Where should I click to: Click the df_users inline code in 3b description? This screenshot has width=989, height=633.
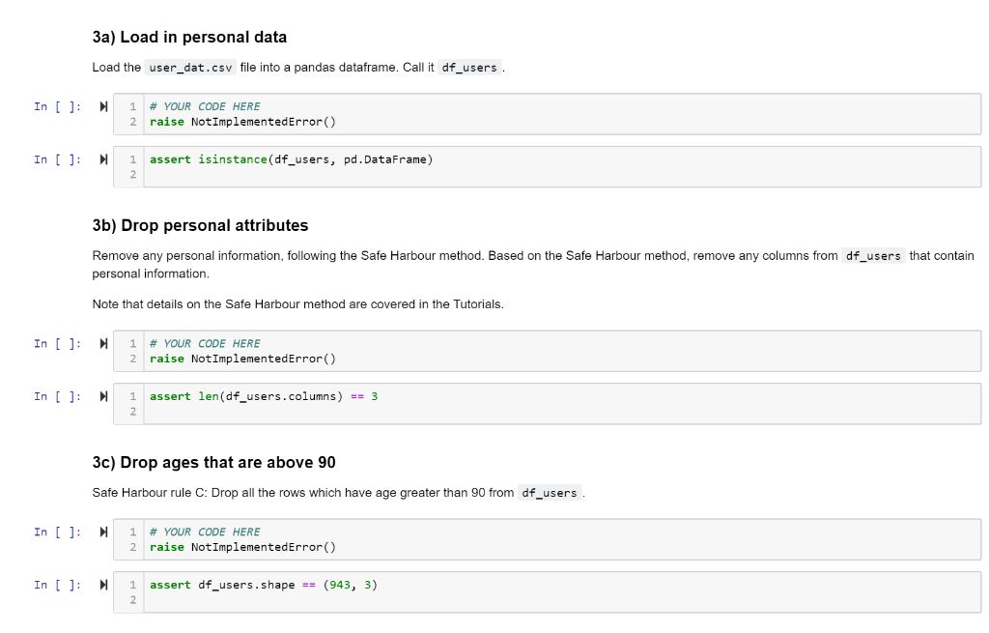click(x=875, y=255)
